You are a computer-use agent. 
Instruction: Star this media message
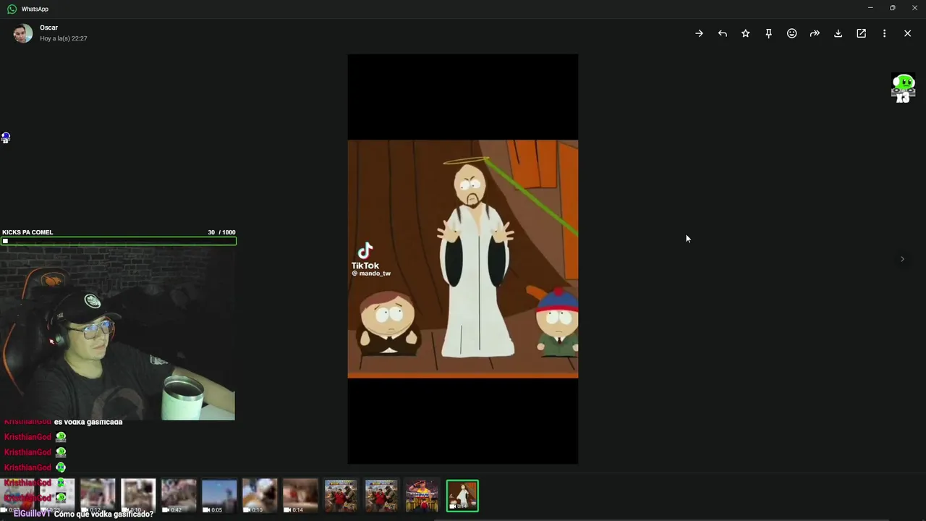[x=745, y=33]
